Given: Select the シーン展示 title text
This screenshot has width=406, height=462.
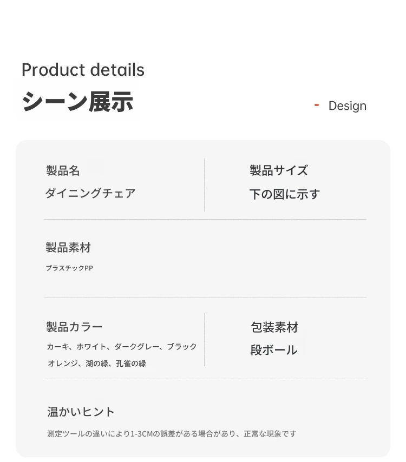Looking at the screenshot, I should [77, 102].
